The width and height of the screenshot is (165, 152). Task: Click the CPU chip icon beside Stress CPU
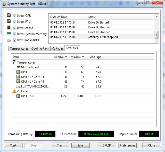click(9, 15)
